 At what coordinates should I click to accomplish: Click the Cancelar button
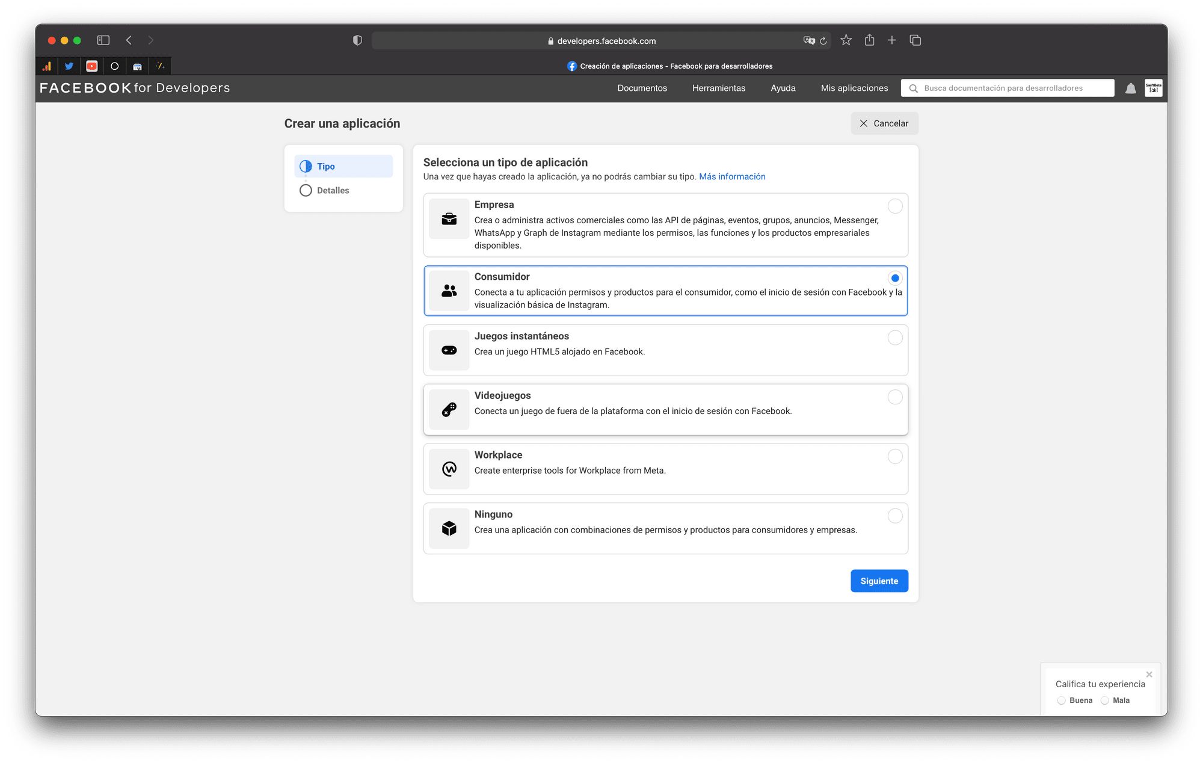coord(884,123)
